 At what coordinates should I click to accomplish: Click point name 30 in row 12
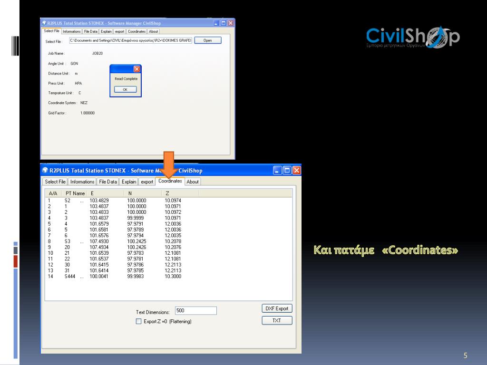(x=67, y=265)
